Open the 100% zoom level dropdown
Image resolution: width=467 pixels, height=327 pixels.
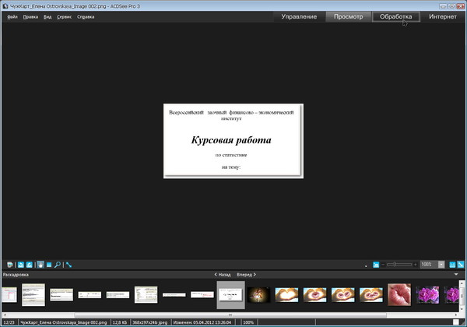pyautogui.click(x=441, y=265)
